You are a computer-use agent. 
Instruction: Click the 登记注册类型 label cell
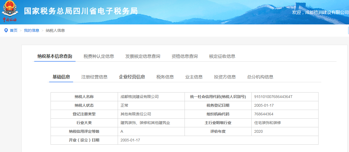pyautogui.click(x=84, y=114)
